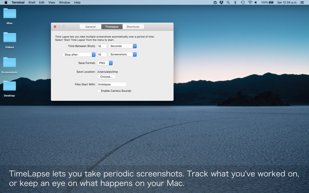Select the Timelapse tab

click(x=112, y=27)
